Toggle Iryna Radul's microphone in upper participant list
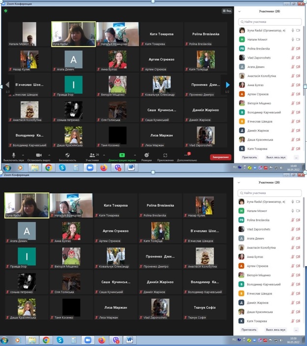 pyautogui.click(x=293, y=30)
